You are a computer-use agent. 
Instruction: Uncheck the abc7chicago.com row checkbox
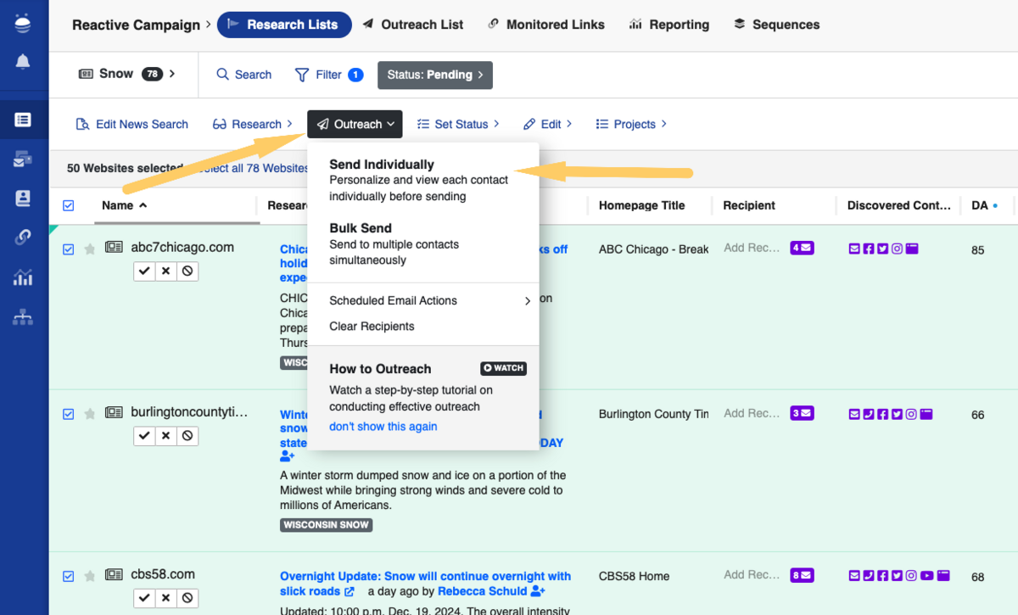[69, 249]
